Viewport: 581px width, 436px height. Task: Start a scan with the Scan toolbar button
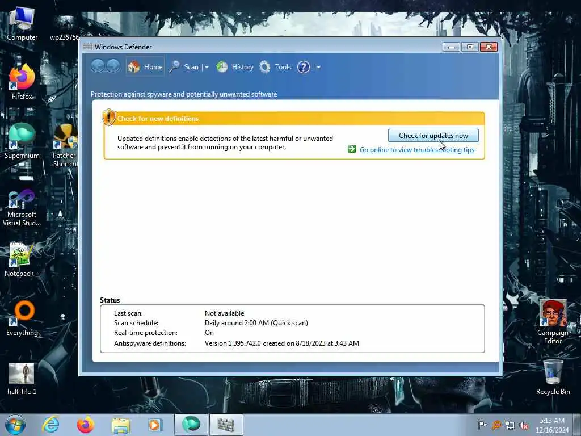tap(184, 67)
